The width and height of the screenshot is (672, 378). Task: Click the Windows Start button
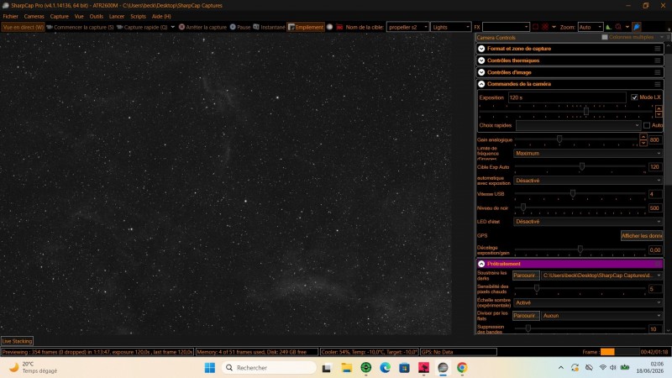click(x=210, y=368)
